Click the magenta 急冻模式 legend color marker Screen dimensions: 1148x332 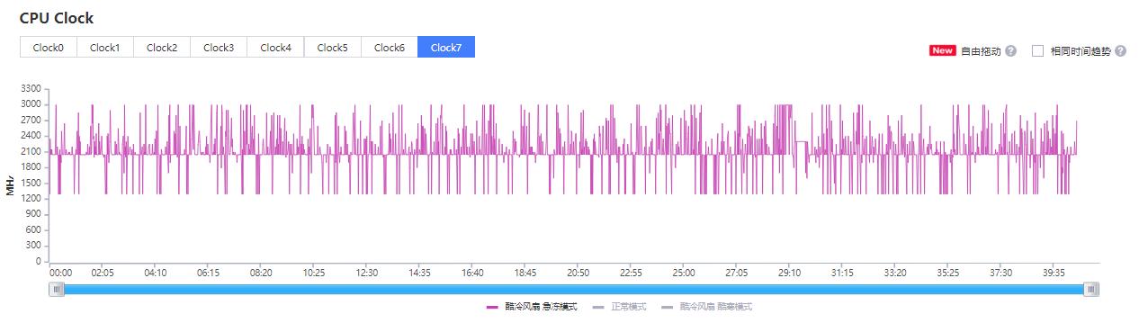(x=492, y=307)
